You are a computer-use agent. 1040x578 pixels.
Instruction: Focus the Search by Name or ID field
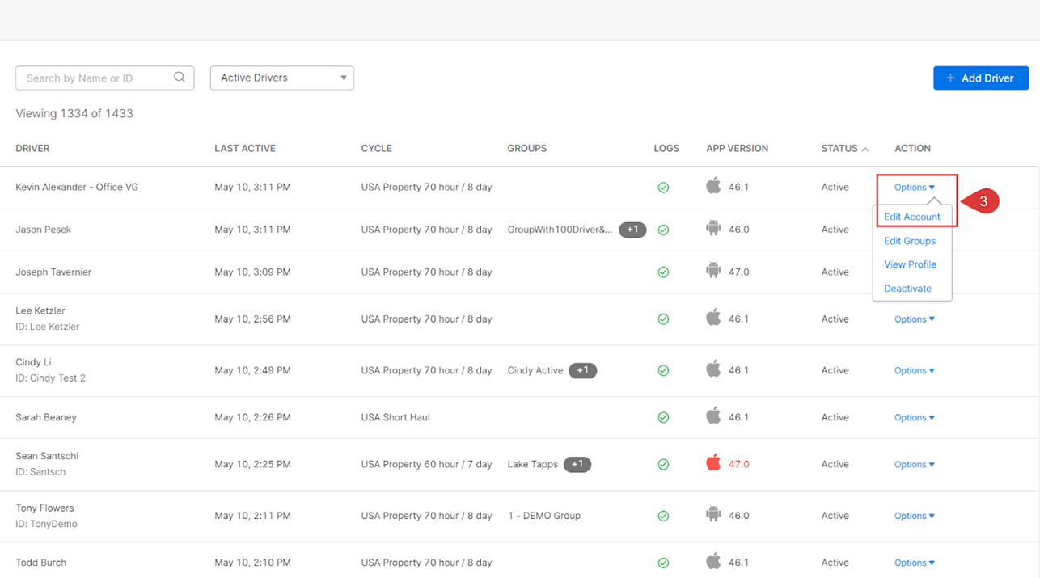click(105, 78)
